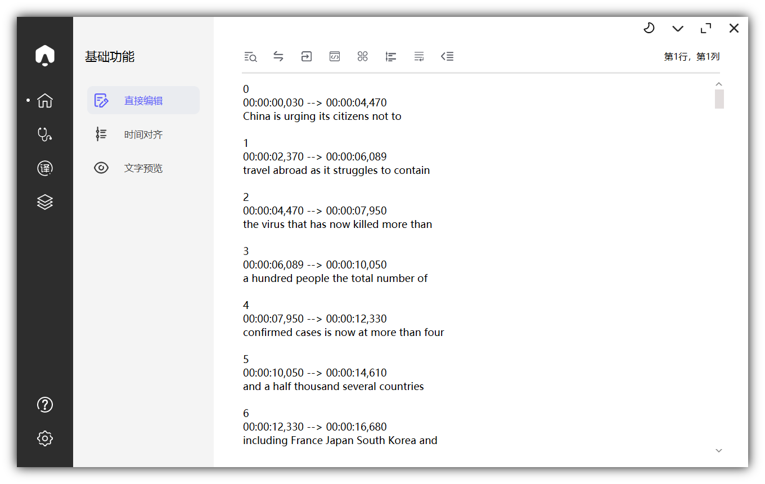
Task: Click the decrease indent toolbar icon
Action: [447, 56]
